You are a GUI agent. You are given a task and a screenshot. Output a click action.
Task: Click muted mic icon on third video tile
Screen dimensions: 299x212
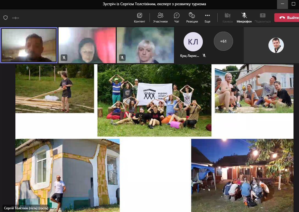click(x=122, y=58)
